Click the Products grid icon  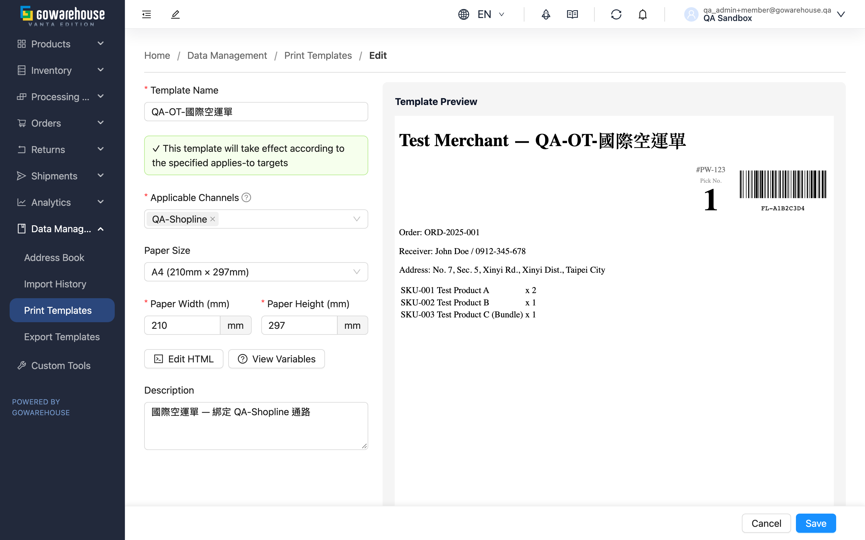coord(21,44)
